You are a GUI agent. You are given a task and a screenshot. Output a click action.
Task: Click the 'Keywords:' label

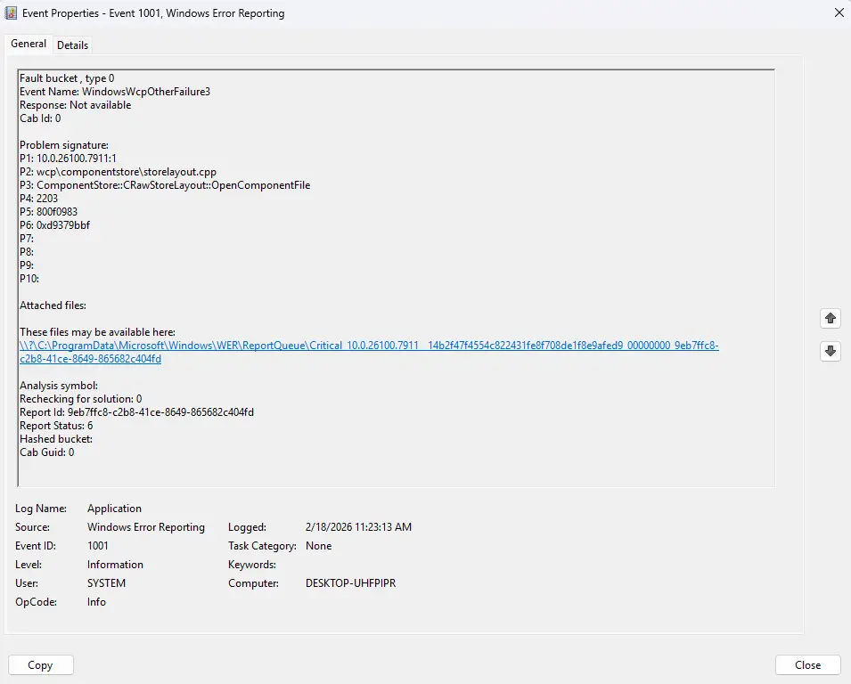(x=252, y=565)
